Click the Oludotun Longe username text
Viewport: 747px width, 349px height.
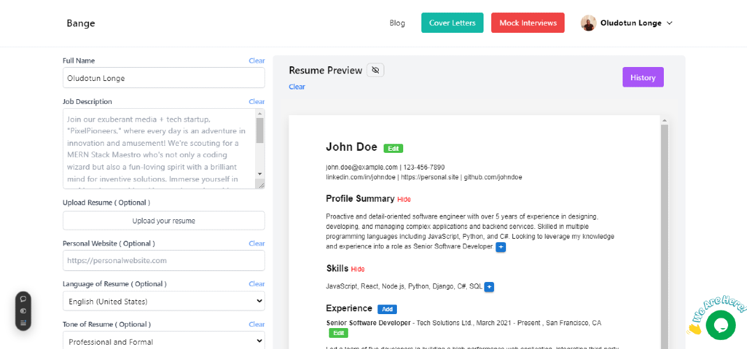[x=631, y=23]
